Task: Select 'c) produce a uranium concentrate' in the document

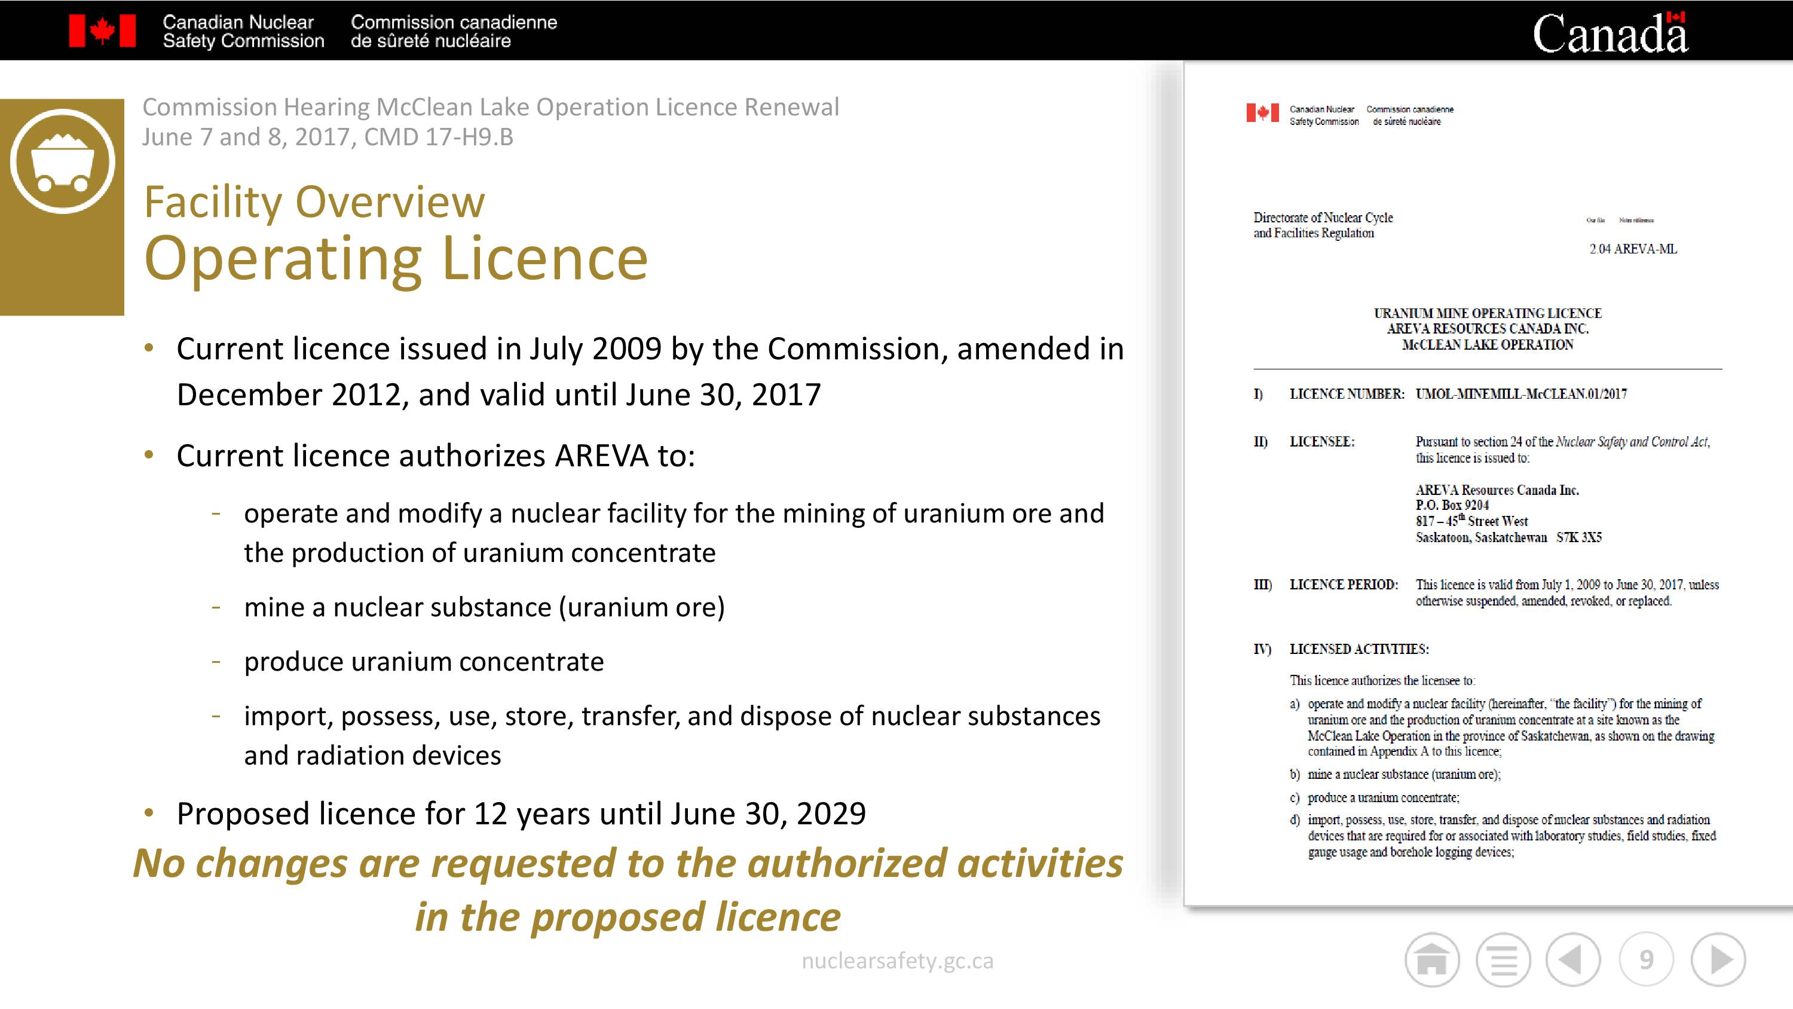Action: pyautogui.click(x=1375, y=798)
